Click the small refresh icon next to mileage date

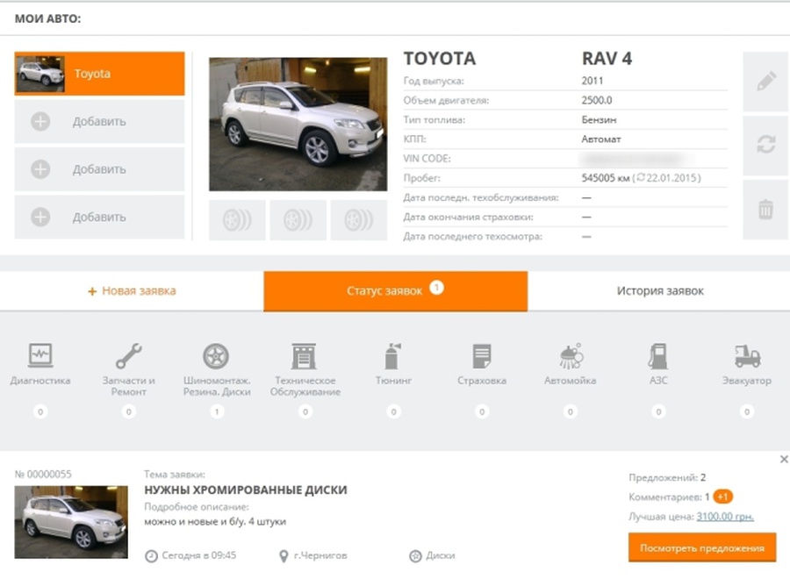641,178
